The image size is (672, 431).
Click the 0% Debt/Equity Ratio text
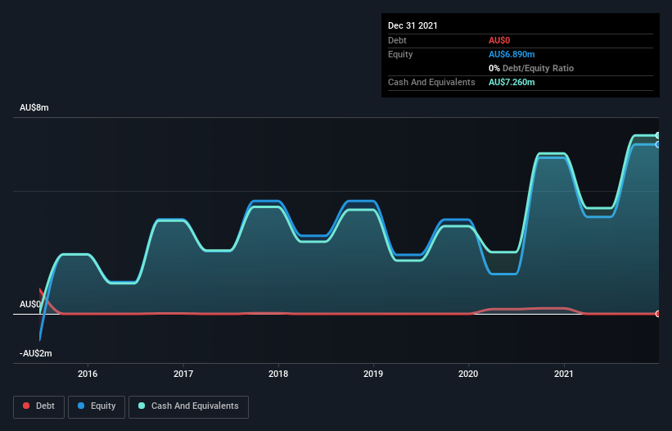[x=531, y=68]
